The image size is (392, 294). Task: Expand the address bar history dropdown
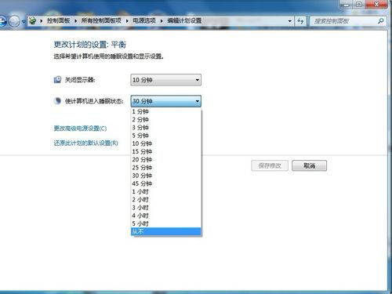[290, 21]
